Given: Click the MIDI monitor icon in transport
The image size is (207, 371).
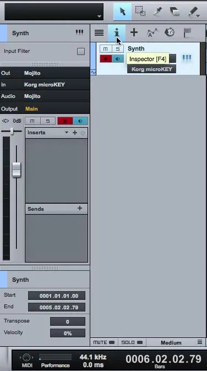Looking at the screenshot, I should [27, 357].
